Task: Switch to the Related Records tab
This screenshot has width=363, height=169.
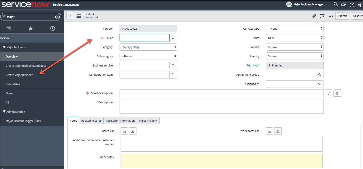Action: (x=91, y=120)
